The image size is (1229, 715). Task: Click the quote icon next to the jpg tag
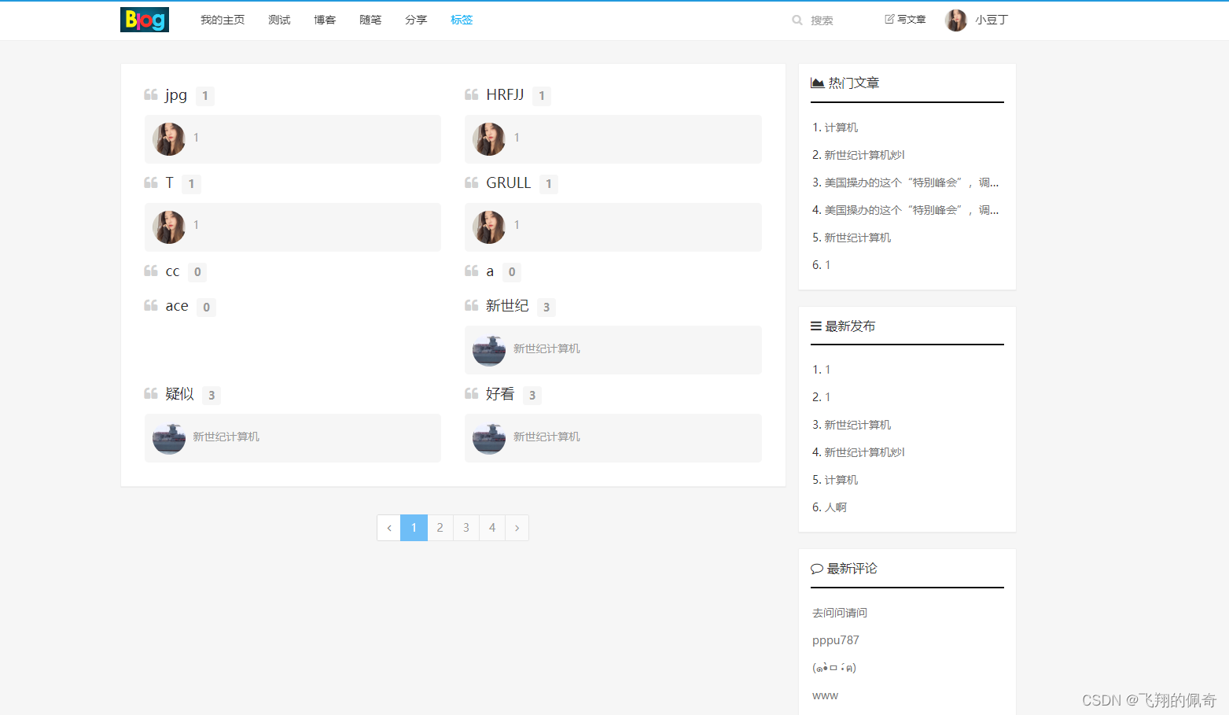click(x=150, y=94)
